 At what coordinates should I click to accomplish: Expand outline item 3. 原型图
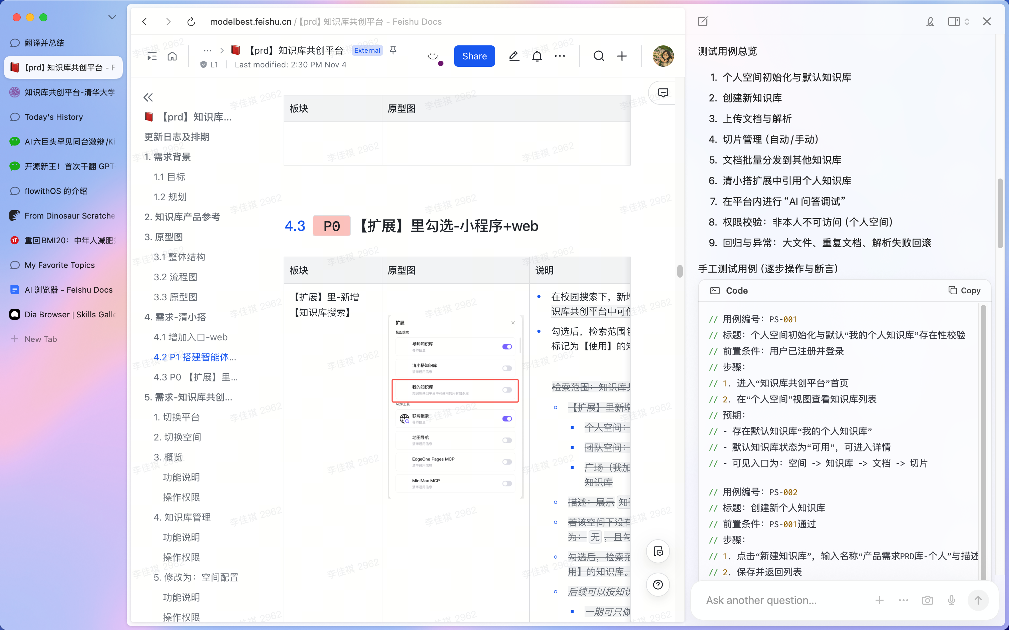click(x=163, y=237)
